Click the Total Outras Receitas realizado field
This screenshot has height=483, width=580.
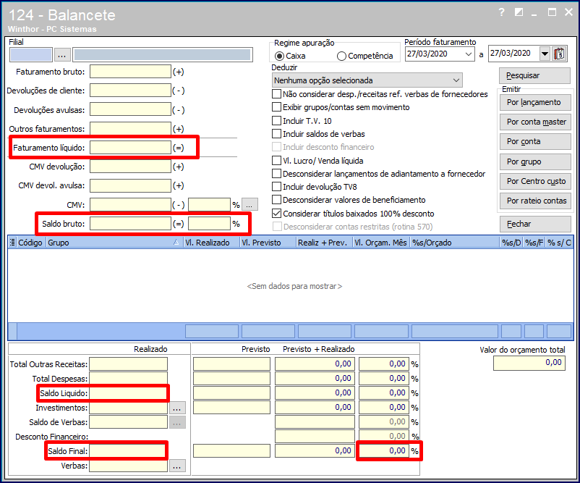(128, 364)
